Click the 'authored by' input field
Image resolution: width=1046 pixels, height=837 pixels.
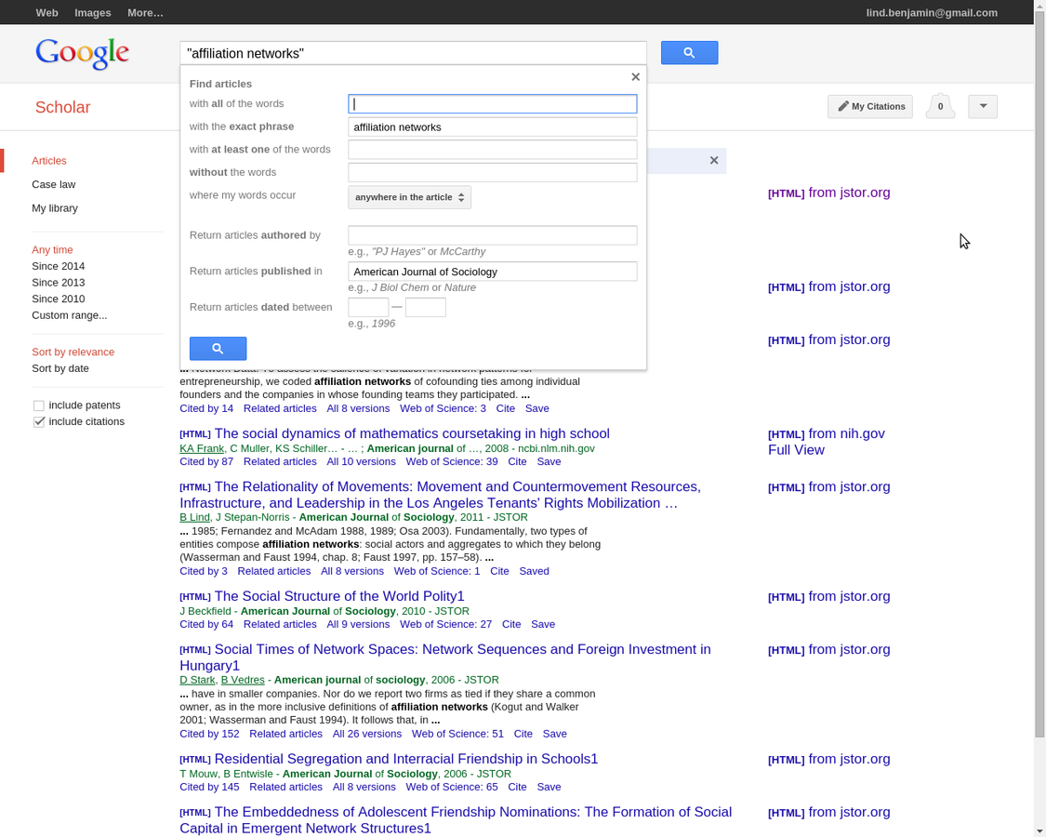(492, 235)
